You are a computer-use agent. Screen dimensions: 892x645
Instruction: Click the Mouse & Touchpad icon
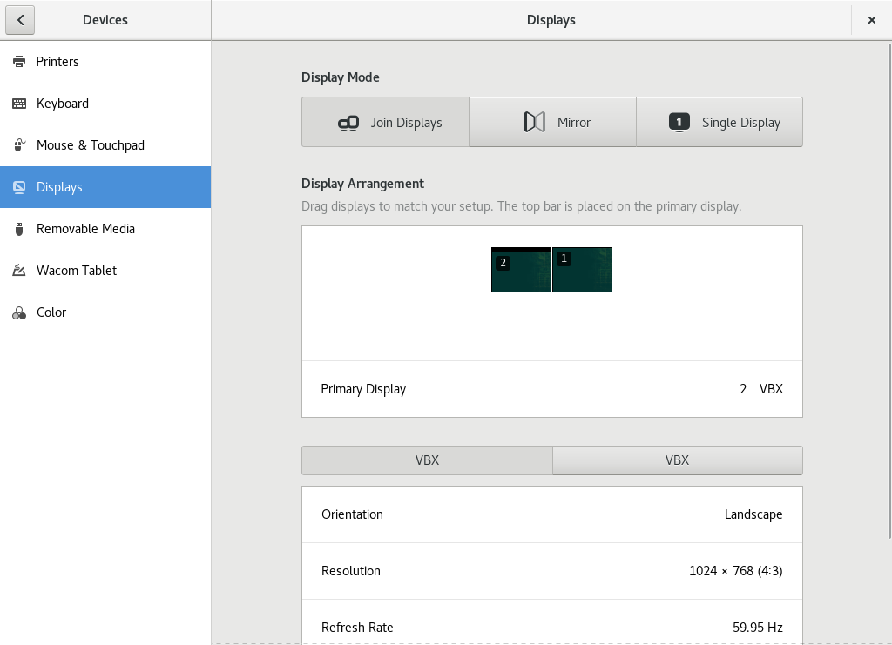point(19,145)
